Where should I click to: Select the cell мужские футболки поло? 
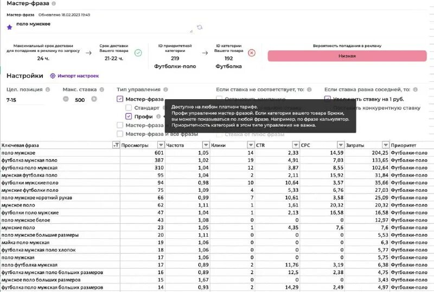click(60, 190)
